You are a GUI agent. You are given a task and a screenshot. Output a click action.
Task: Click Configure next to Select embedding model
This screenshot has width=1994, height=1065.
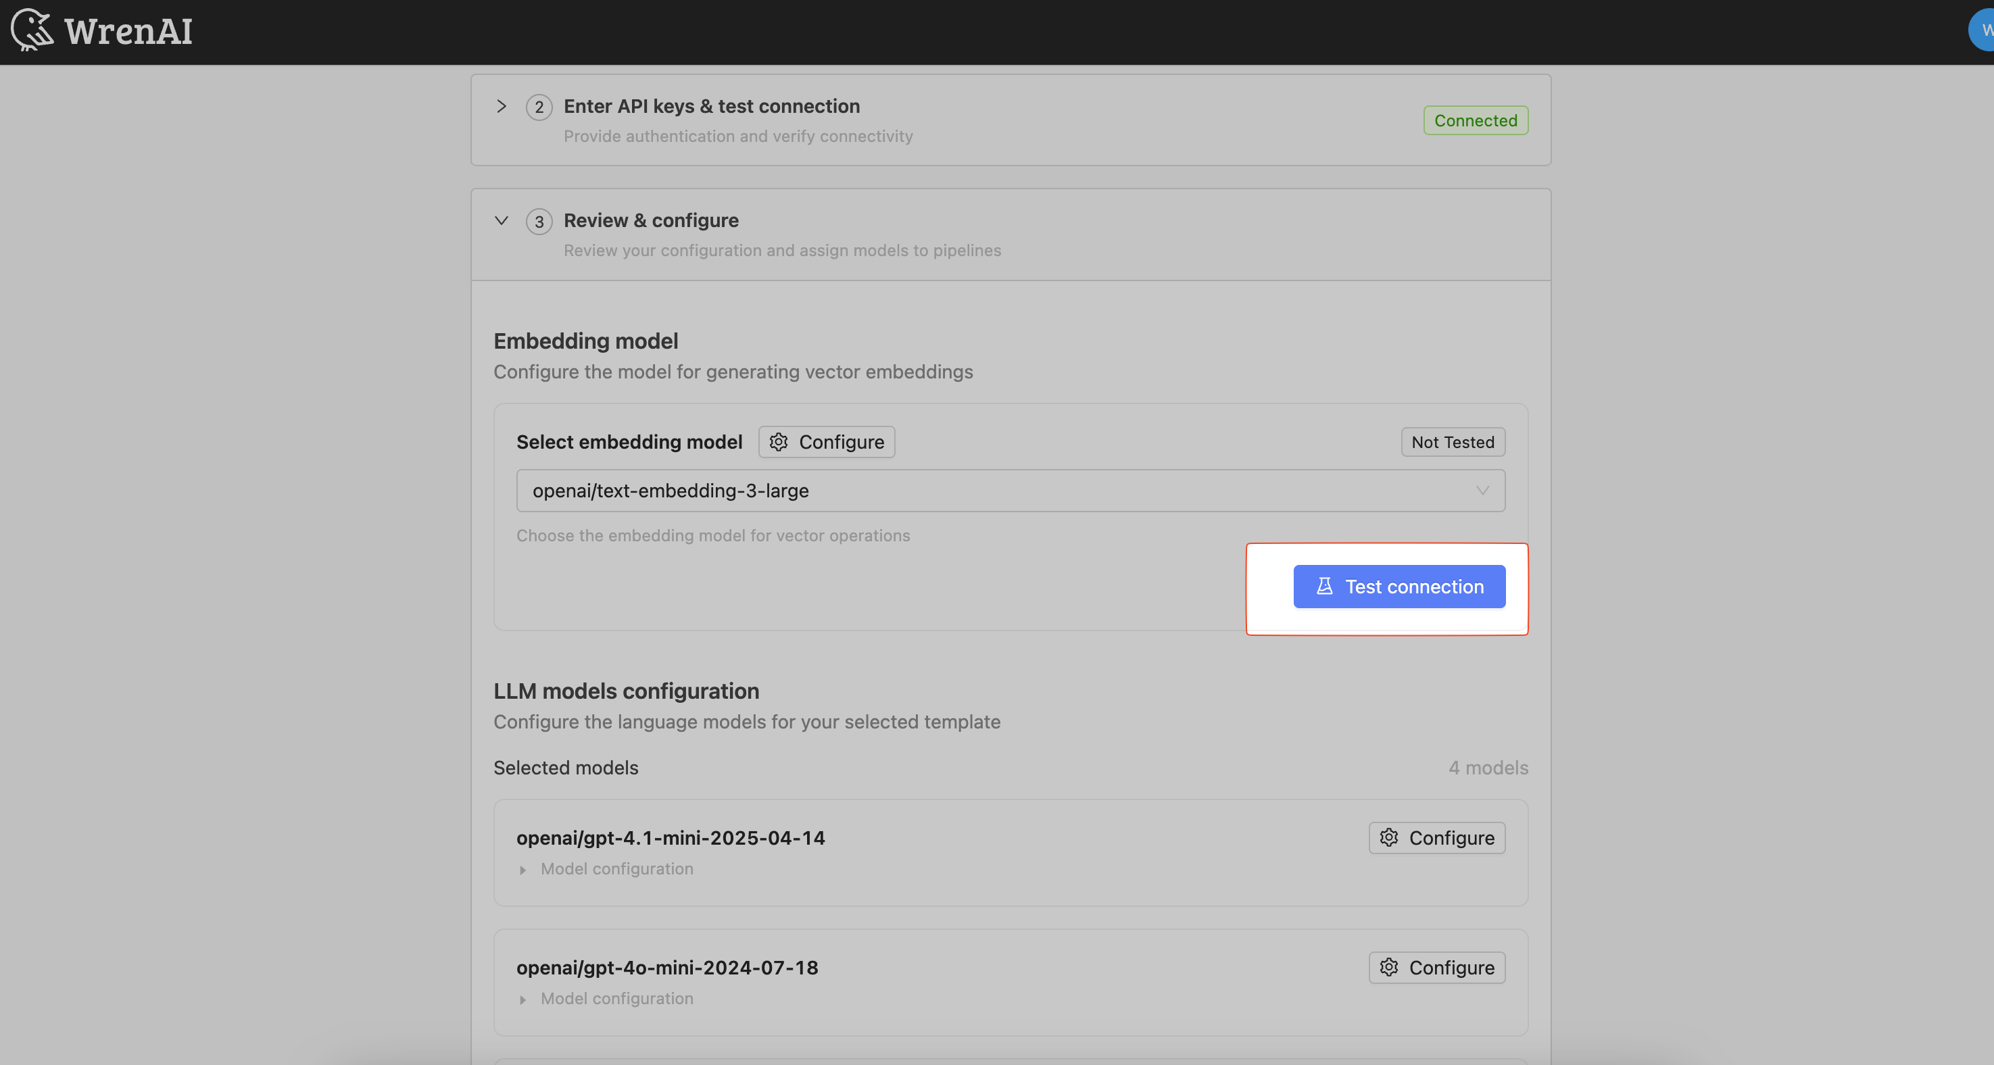point(826,442)
